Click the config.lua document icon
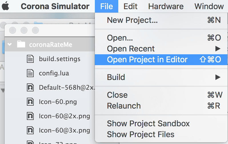The width and height of the screenshot is (228, 144). (30, 73)
